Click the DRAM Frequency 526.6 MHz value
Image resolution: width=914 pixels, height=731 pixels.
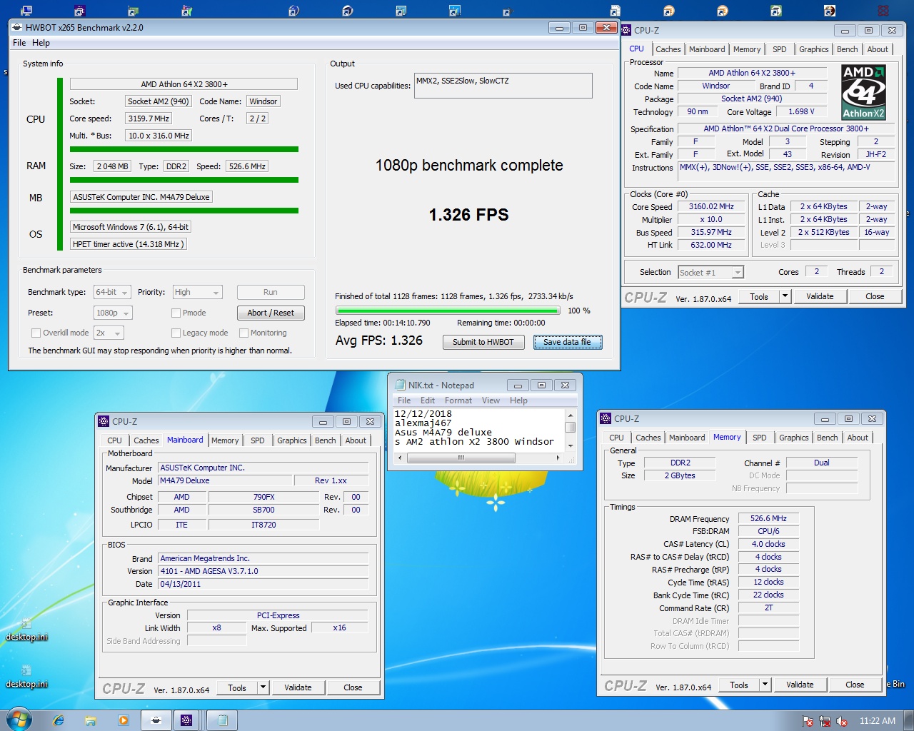click(x=768, y=518)
